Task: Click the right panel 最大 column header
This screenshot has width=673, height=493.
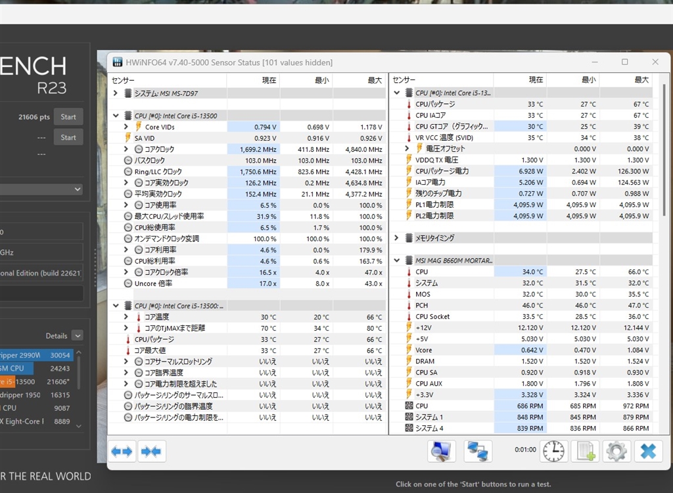Action: tap(626, 80)
